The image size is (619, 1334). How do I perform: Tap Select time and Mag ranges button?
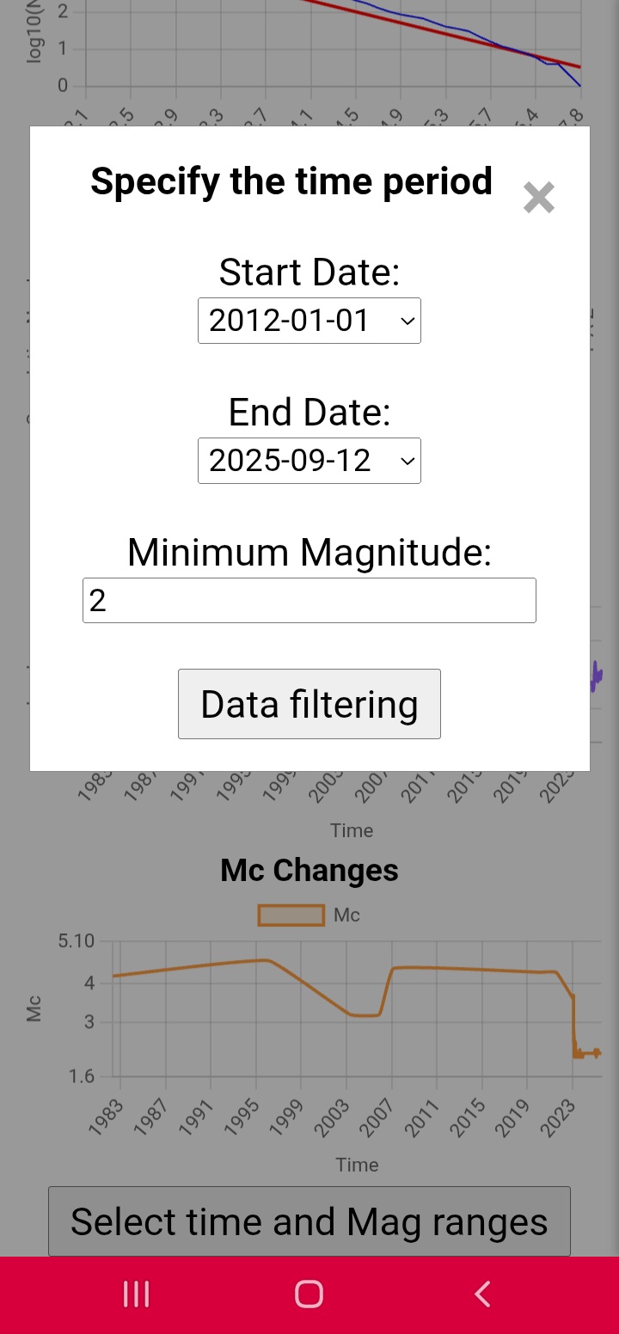pos(309,1221)
